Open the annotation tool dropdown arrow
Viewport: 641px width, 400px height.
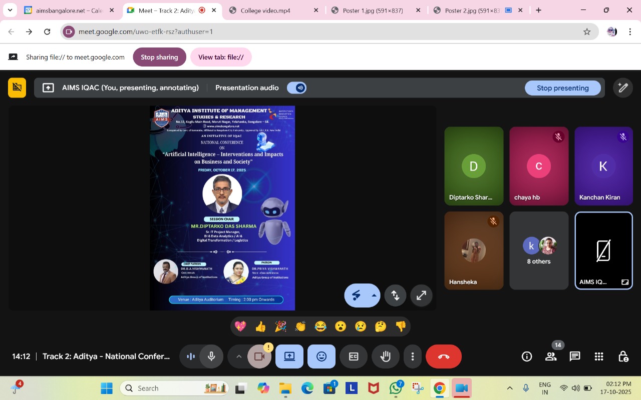point(374,295)
